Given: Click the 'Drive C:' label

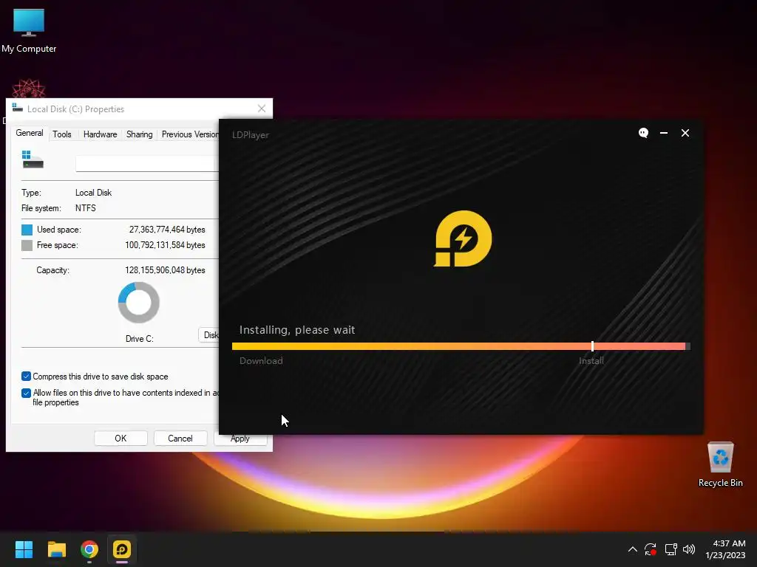Looking at the screenshot, I should point(140,338).
